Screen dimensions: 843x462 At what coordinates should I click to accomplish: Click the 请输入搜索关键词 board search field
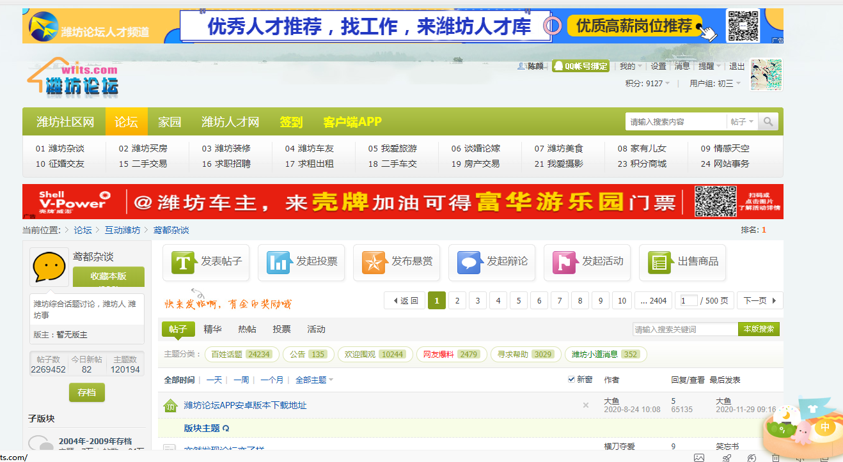[685, 329]
